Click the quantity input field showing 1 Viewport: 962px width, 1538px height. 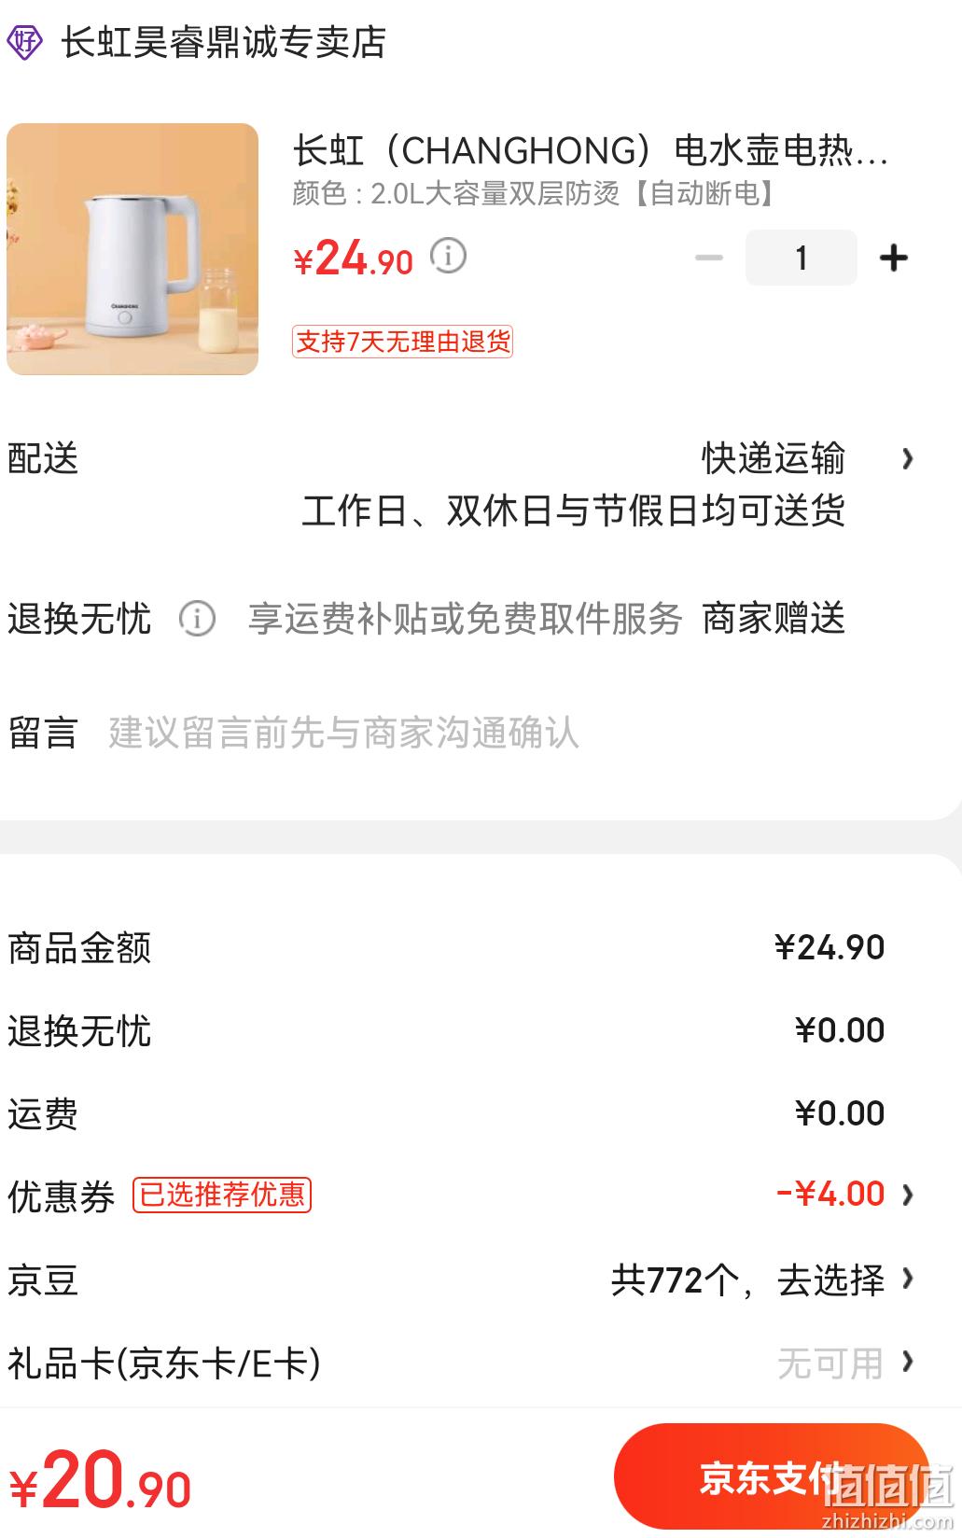(x=801, y=258)
